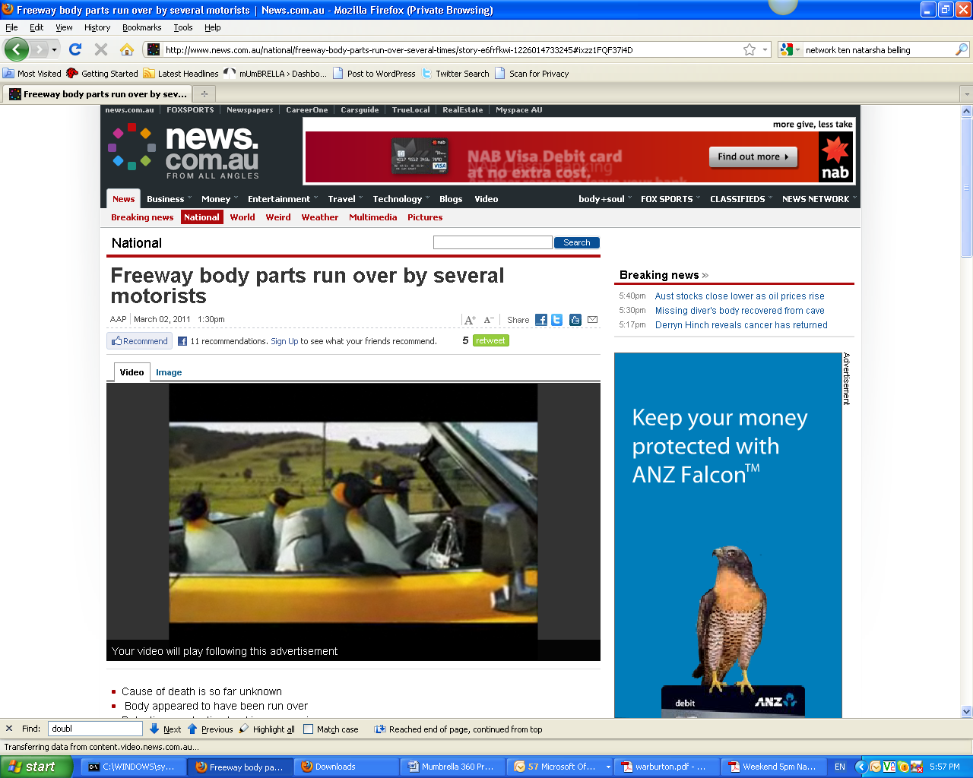Open 'Aust stocks close lower as oil prices rise'
Image resolution: width=973 pixels, height=778 pixels.
[740, 296]
